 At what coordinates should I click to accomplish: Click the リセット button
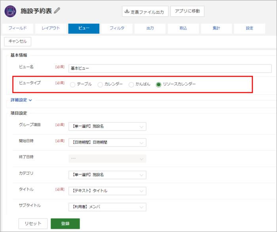pyautogui.click(x=33, y=224)
